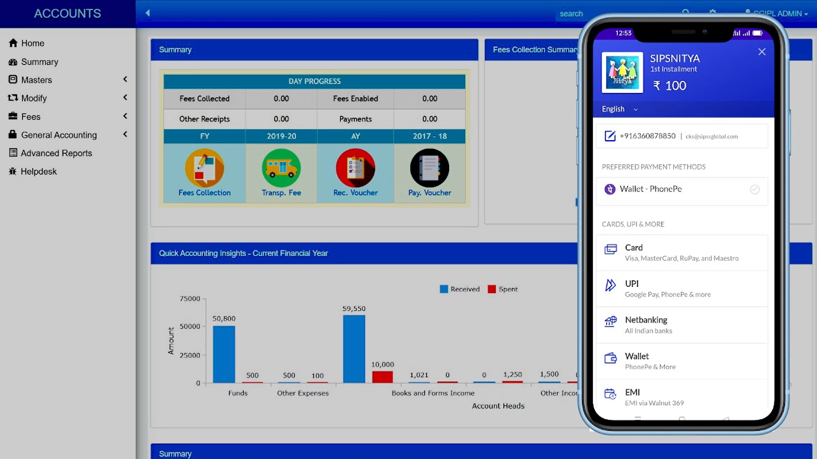Click the edit contact details icon
Screen dimensions: 817x459
pyautogui.click(x=610, y=136)
